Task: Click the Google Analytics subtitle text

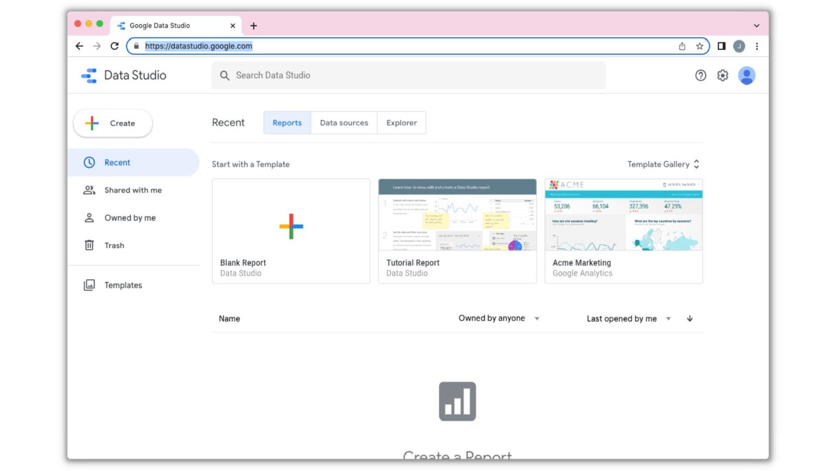Action: click(x=582, y=274)
